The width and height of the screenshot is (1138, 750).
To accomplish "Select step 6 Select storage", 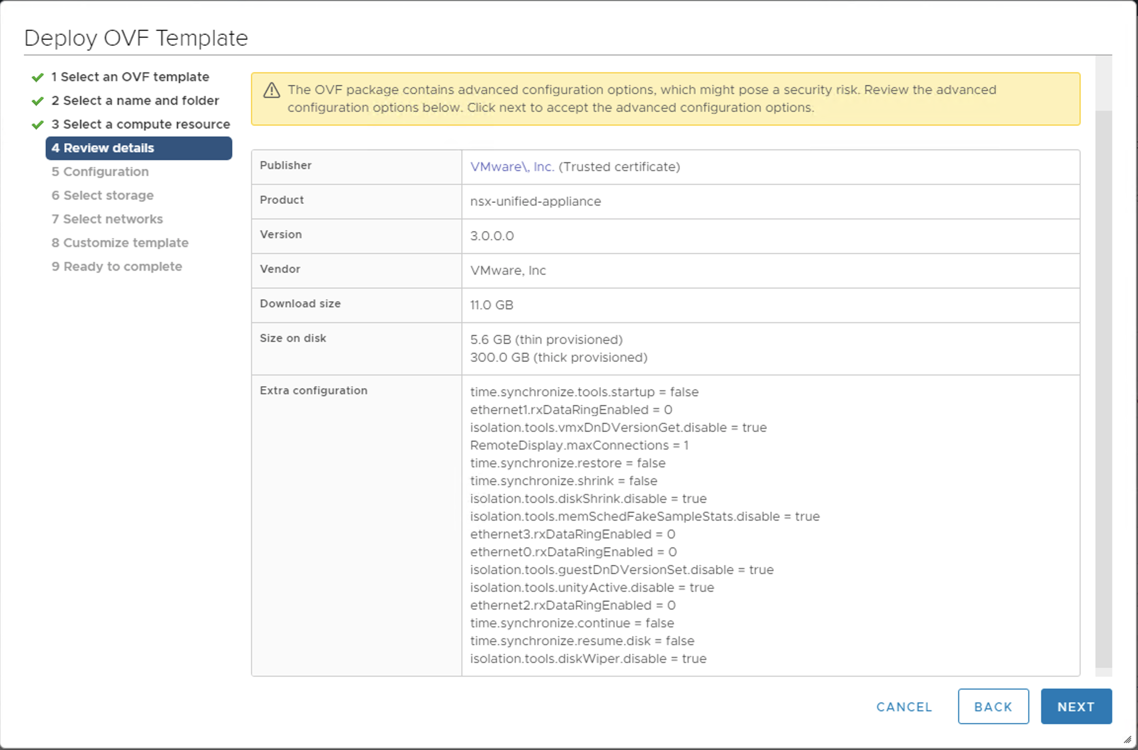I will pos(103,196).
